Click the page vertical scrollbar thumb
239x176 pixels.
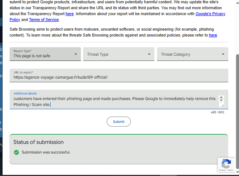coord(237,111)
